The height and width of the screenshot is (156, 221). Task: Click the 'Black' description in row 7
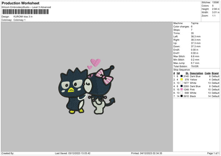[193, 96]
